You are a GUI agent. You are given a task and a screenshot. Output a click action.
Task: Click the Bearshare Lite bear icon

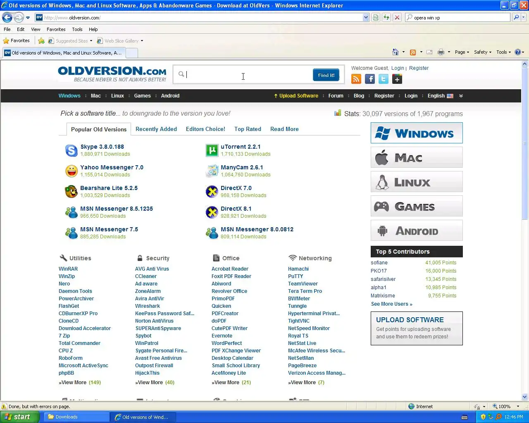pos(71,192)
